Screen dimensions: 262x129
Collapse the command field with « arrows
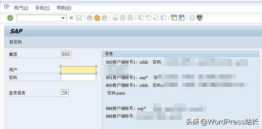[x=71, y=18]
